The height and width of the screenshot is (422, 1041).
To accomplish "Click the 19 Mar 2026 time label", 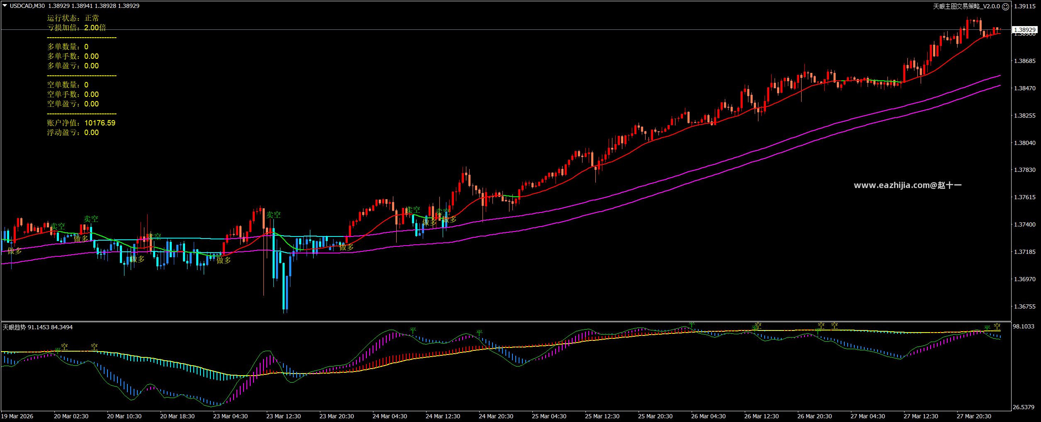I will pos(17,416).
